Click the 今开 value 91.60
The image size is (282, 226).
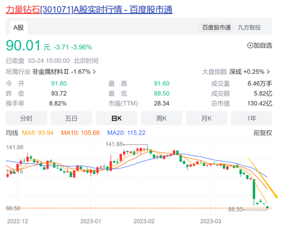(59, 84)
